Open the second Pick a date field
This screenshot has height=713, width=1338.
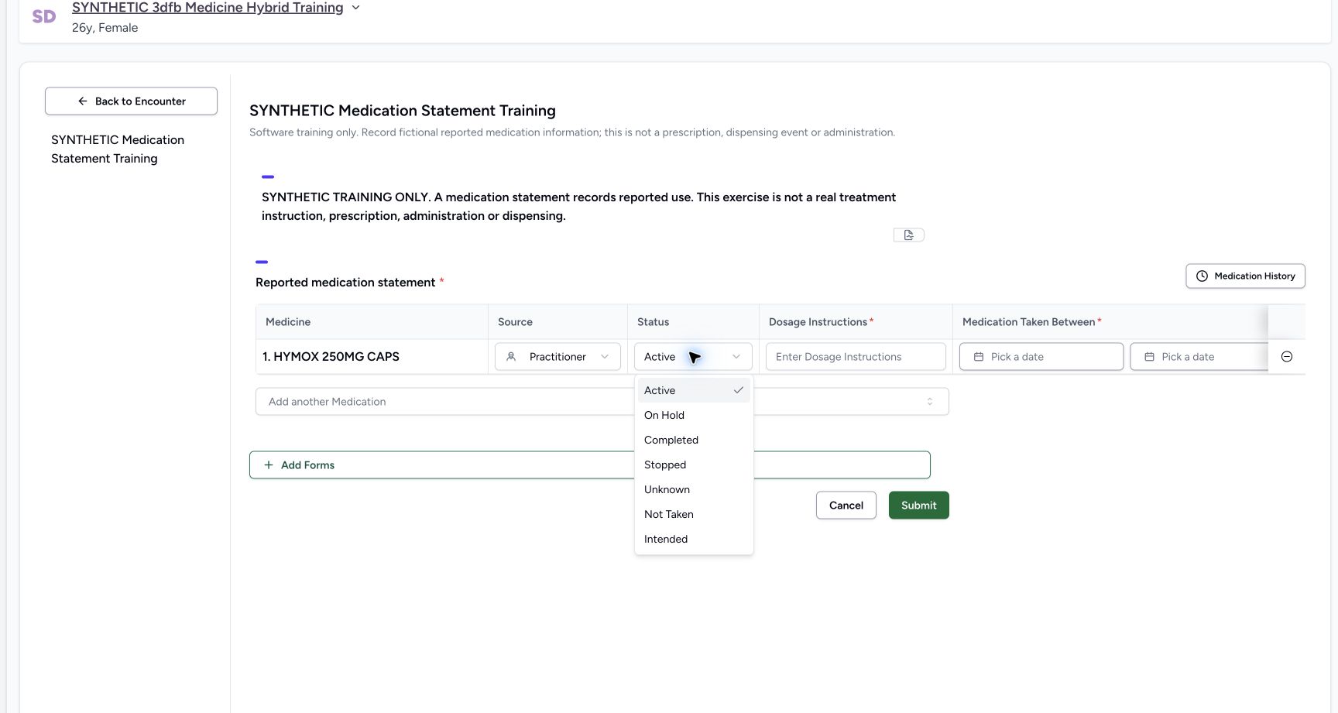pos(1199,357)
